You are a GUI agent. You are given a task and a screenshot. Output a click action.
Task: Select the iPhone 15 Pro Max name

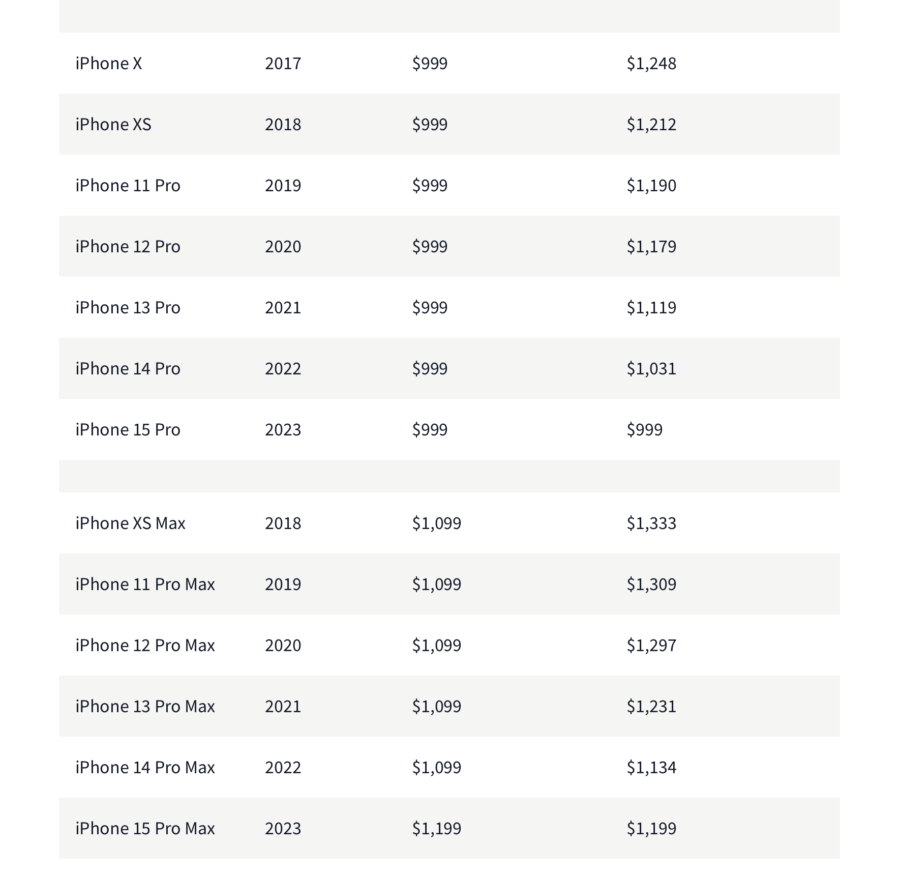(x=145, y=828)
